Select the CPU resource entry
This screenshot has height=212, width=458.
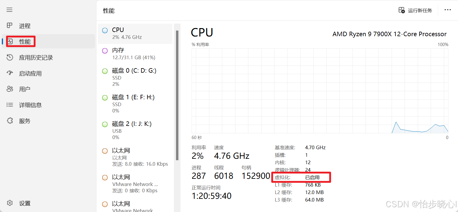point(135,33)
